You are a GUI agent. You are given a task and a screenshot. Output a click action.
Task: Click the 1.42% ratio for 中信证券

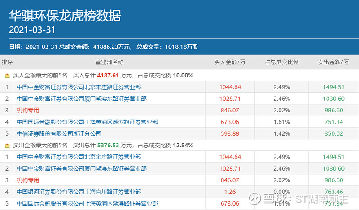(282, 134)
